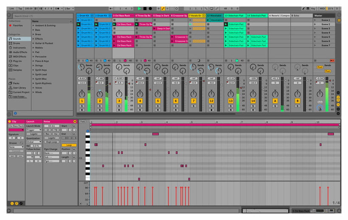Click the Rev button in Notes box

click(x=48, y=134)
